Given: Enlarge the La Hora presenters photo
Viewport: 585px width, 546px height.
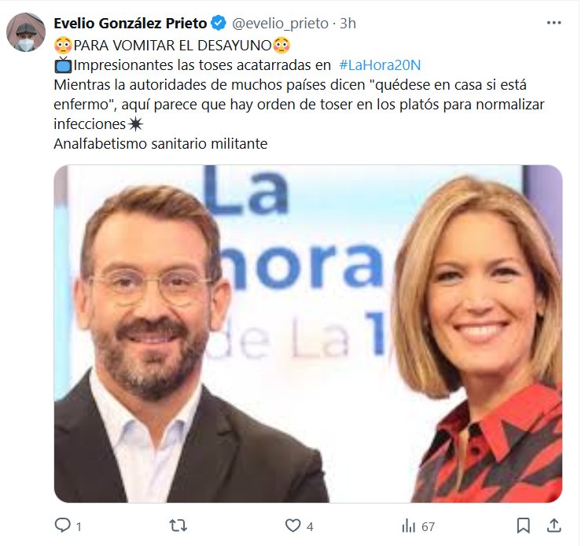Looking at the screenshot, I should click(x=308, y=334).
